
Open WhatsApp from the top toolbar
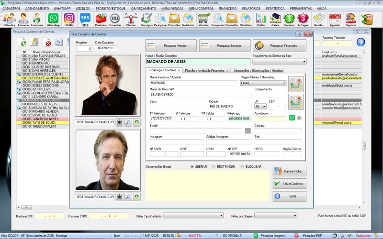coord(54,19)
